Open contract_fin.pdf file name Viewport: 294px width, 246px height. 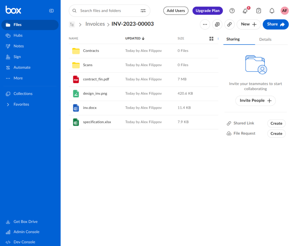pos(96,79)
